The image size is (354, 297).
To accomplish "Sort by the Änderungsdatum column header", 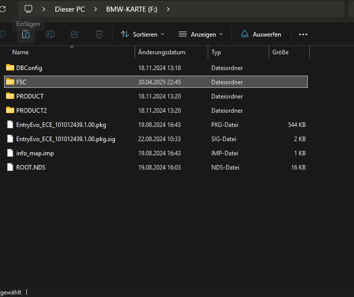I will click(162, 52).
